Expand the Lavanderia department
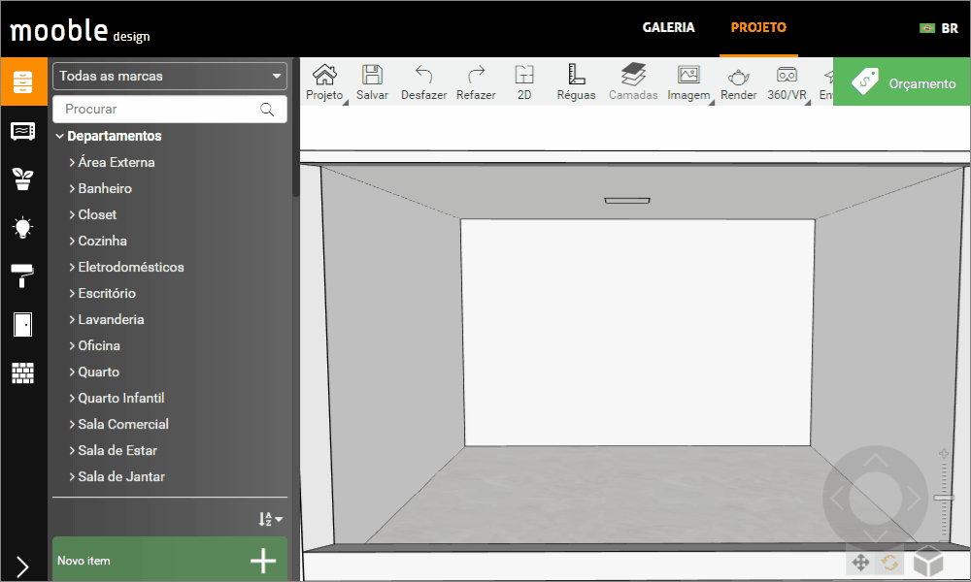The height and width of the screenshot is (582, 971). pyautogui.click(x=106, y=320)
